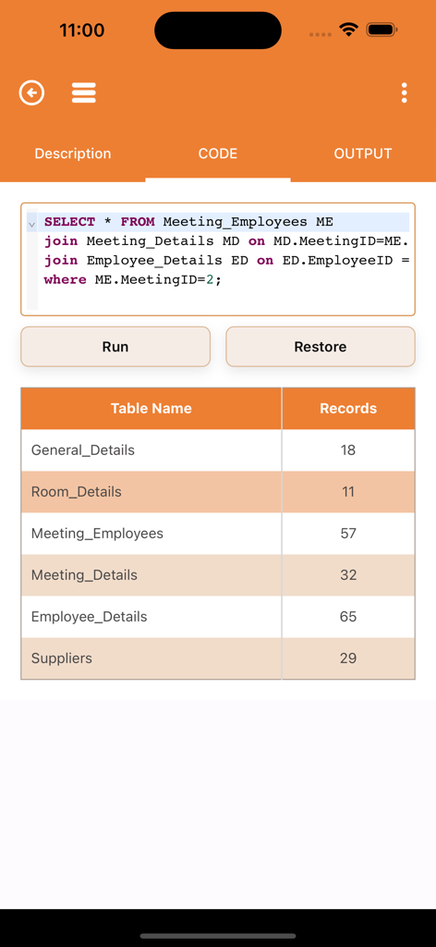This screenshot has width=436, height=947.
Task: Go back using the circled arrow icon
Action: tap(32, 93)
